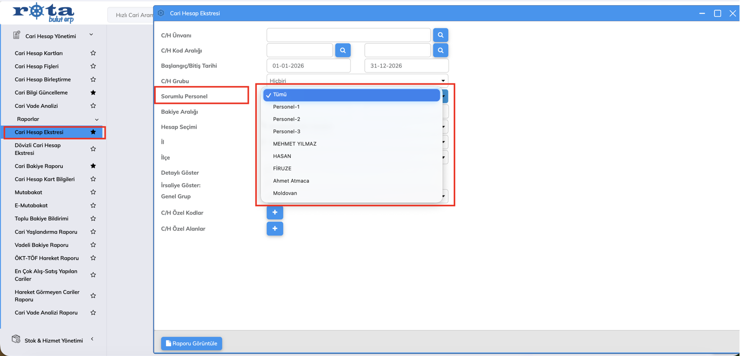Click the second C/H Kod Aralığı search icon
The width and height of the screenshot is (740, 356).
(x=440, y=50)
